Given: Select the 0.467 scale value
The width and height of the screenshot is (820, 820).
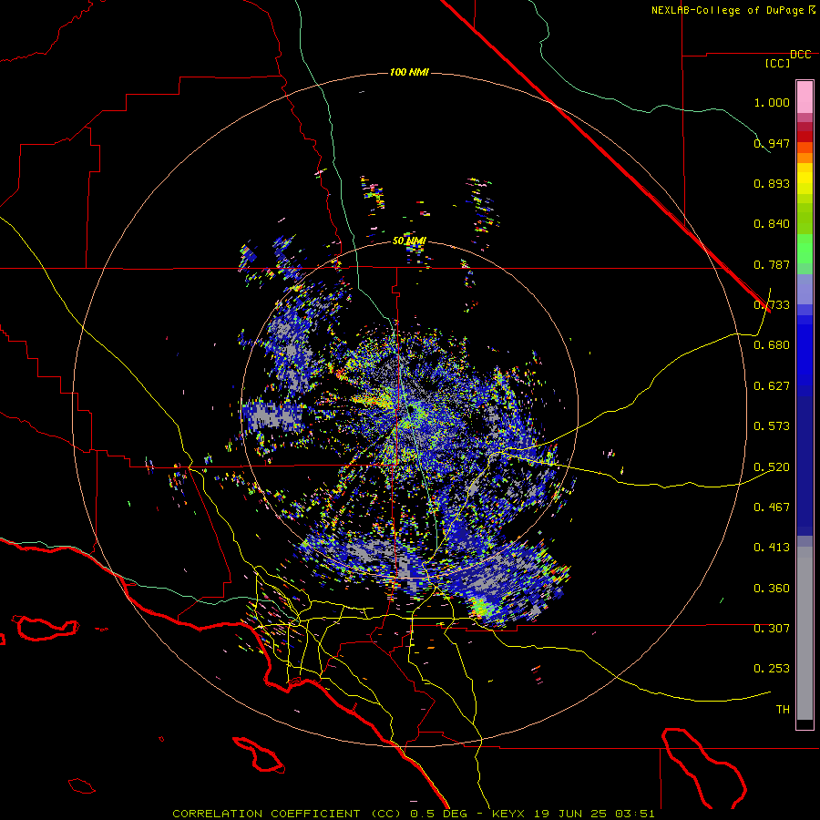Looking at the screenshot, I should pos(772,507).
